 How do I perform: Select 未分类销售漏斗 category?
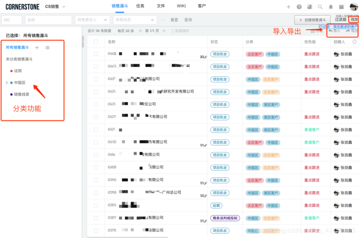19,59
